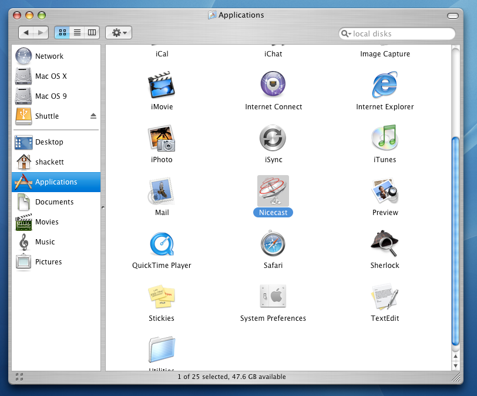Screen dimensions: 477x396
Task: Select the Utilities folder icon
Action: (x=162, y=350)
